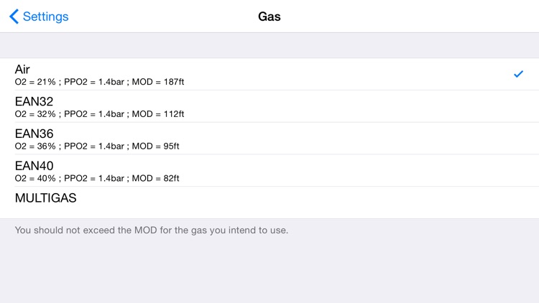The height and width of the screenshot is (303, 539).
Task: Tap the O2 = 32% label
Action: [35, 114]
